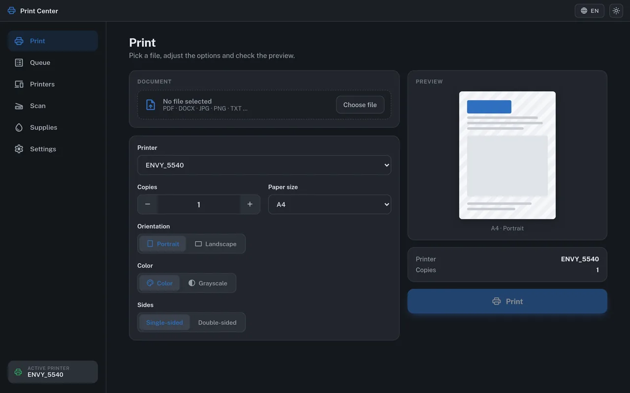Click the landscape page icon
The image size is (630, 393).
[198, 244]
